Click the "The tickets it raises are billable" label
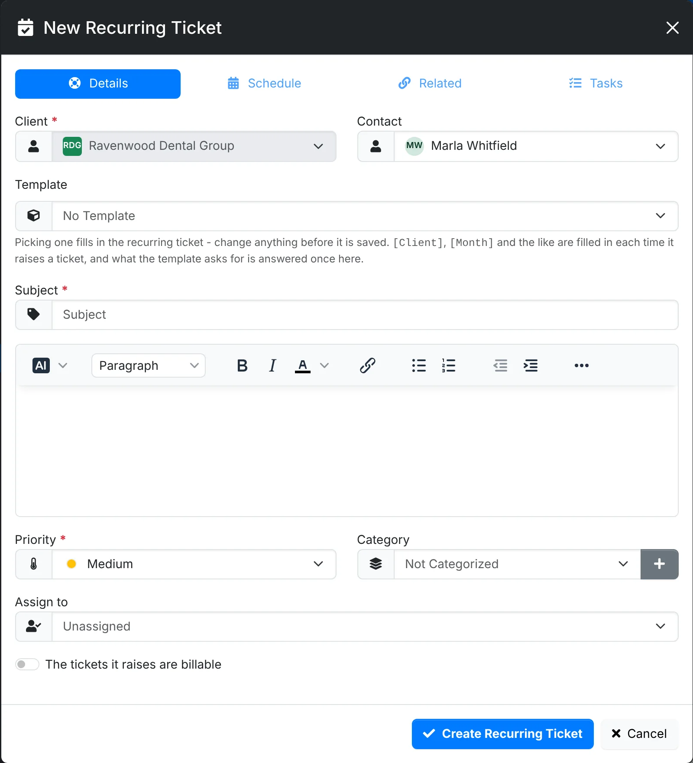Screen dimensions: 693x763 pos(133,664)
